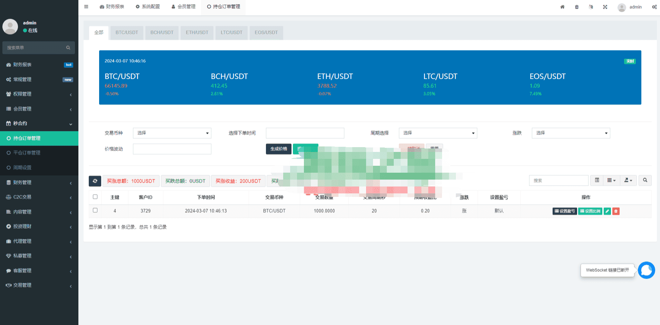660x325 pixels.
Task: Open the 周期选择 dropdown
Action: point(438,133)
